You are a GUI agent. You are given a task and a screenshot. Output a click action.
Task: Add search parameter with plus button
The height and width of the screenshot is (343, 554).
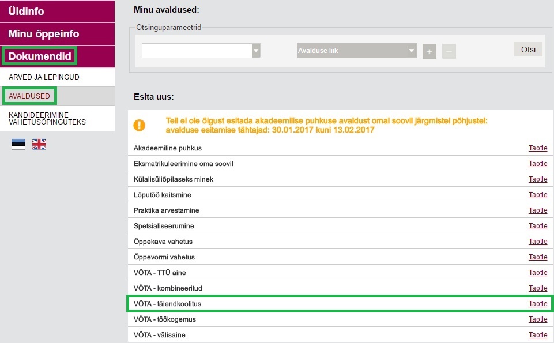point(429,51)
